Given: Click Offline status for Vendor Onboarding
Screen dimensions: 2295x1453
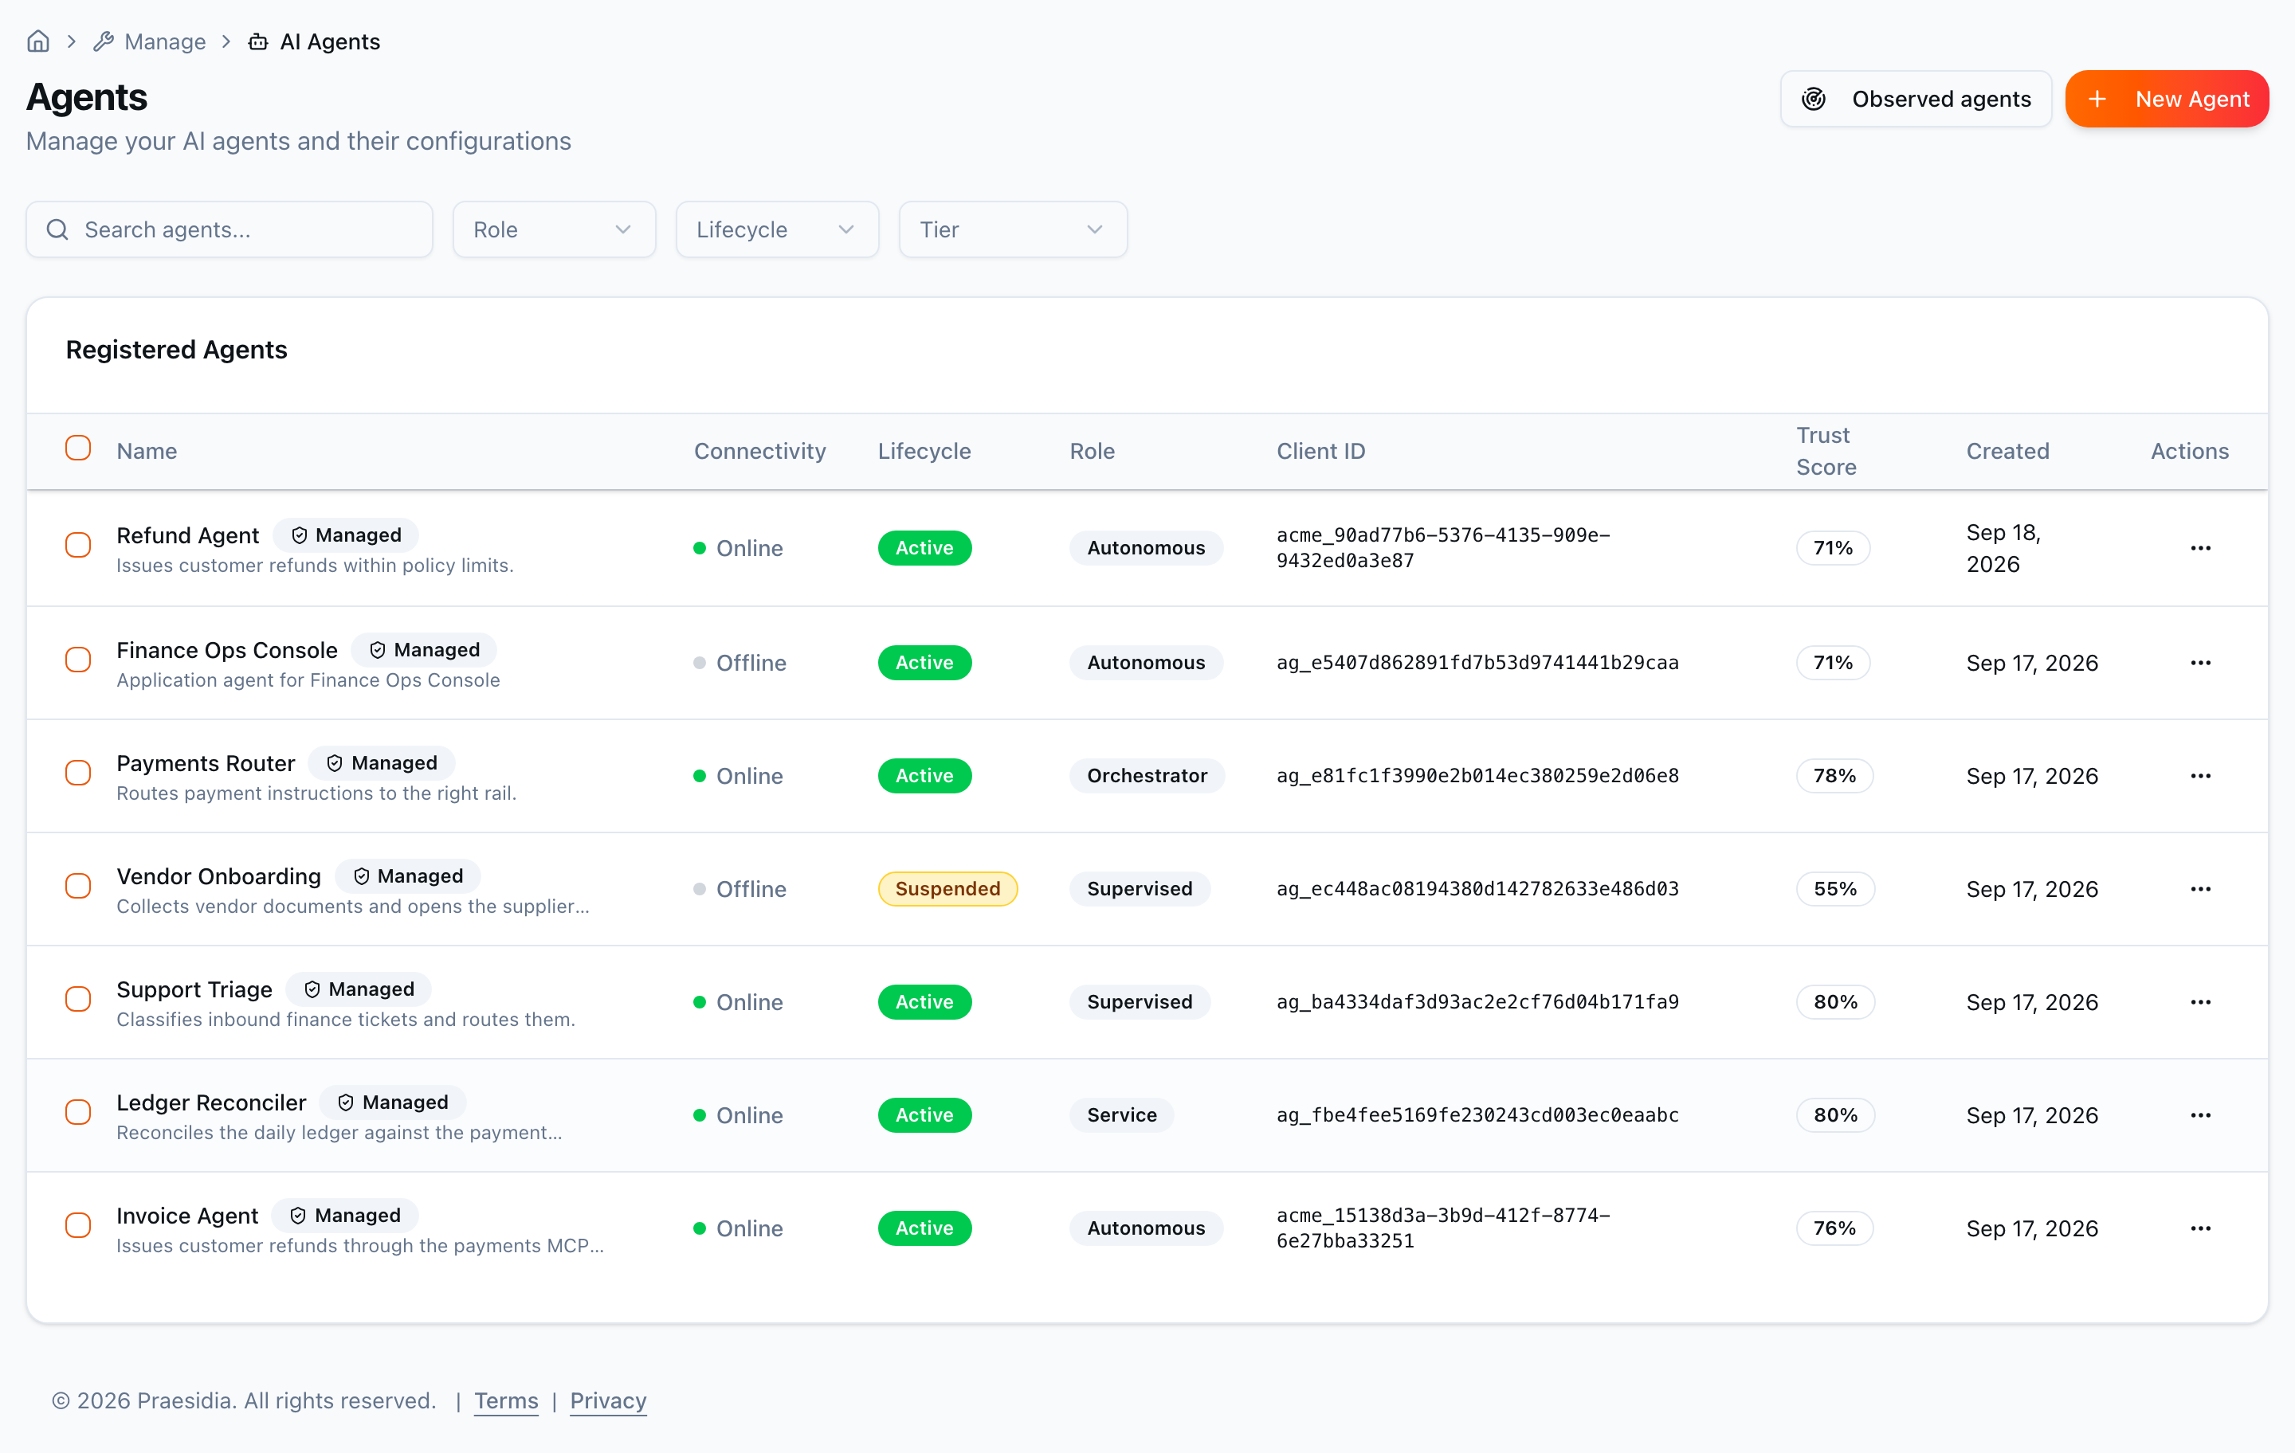Looking at the screenshot, I should 739,889.
